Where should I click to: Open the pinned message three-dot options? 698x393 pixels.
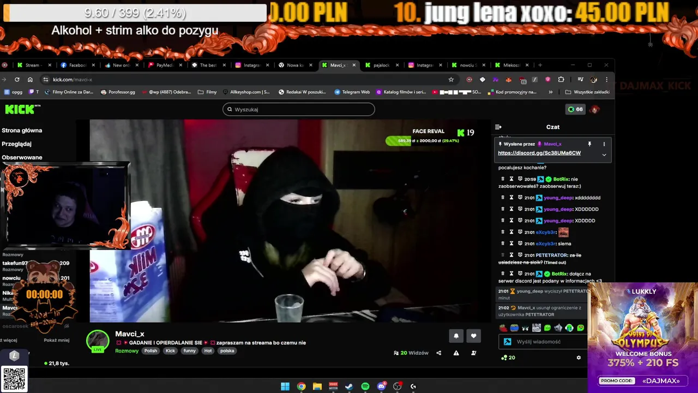(x=604, y=144)
